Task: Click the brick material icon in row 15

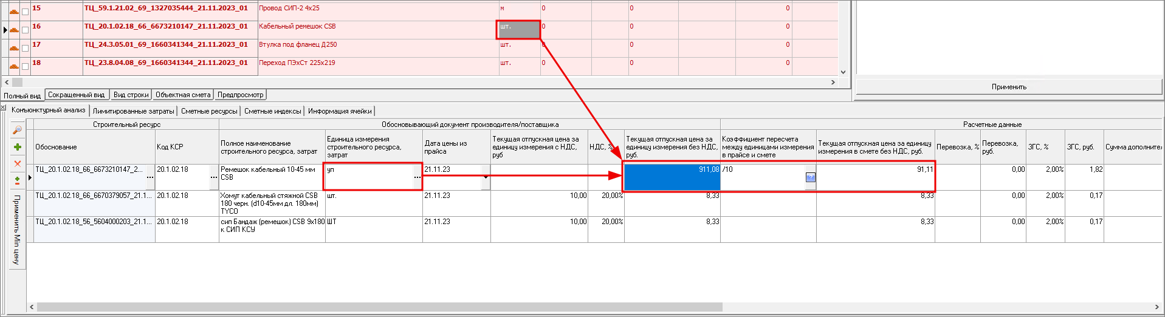Action: (14, 12)
